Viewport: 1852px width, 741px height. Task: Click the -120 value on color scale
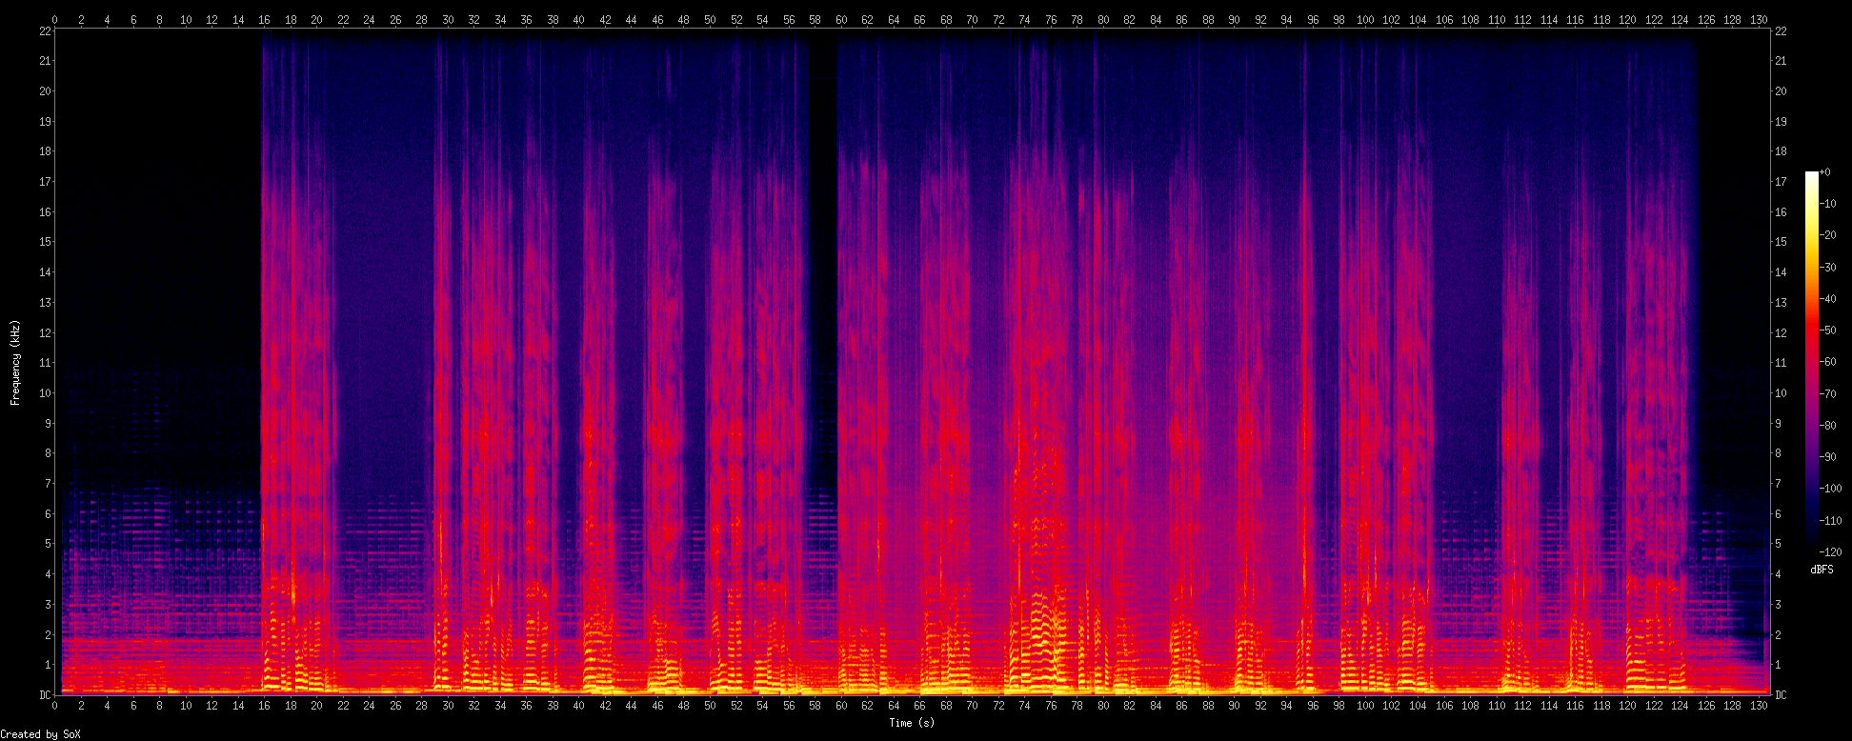pyautogui.click(x=1830, y=552)
